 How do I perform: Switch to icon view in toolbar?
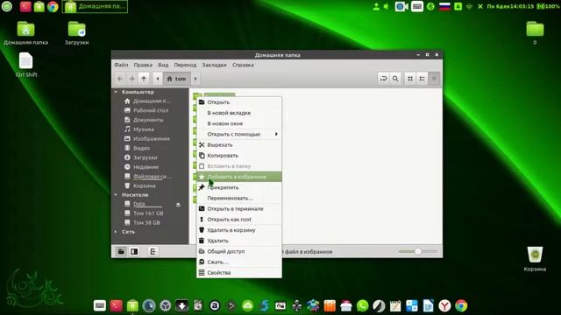point(410,79)
